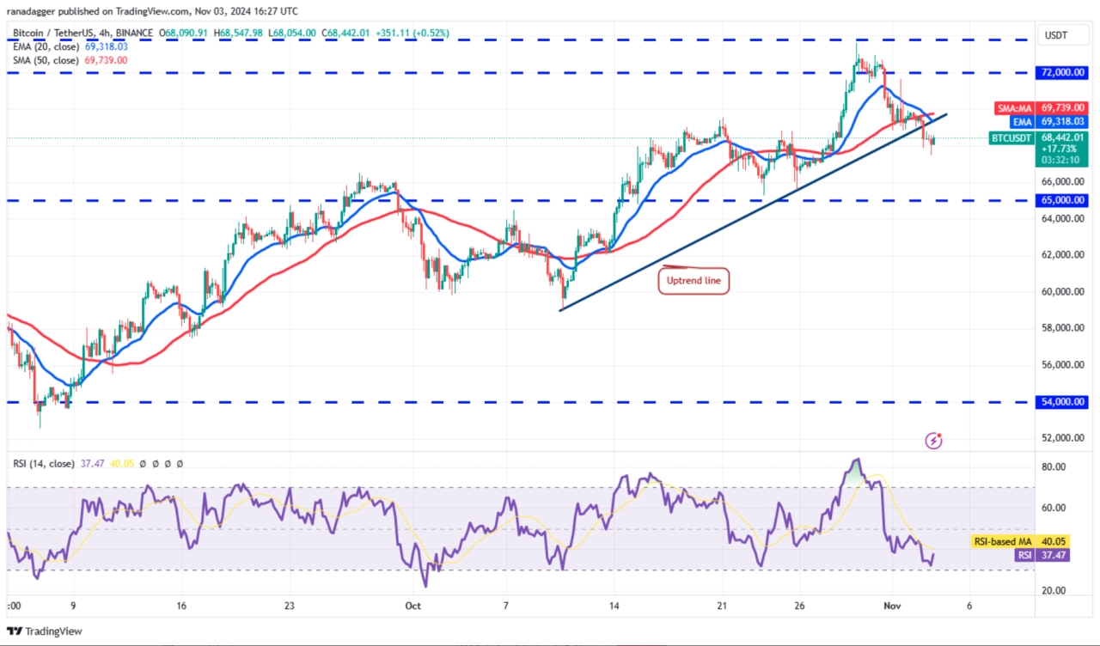Click the 65,000.00 blue price label
The height and width of the screenshot is (646, 1100).
click(1062, 200)
